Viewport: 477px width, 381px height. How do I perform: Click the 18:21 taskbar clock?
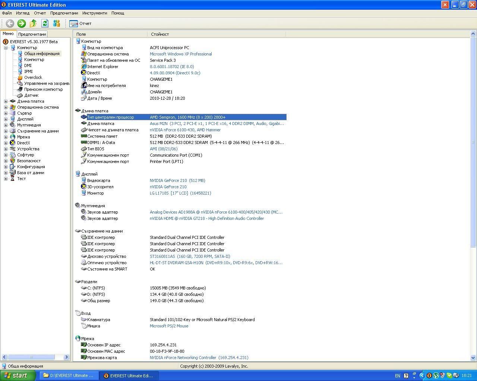(467, 376)
